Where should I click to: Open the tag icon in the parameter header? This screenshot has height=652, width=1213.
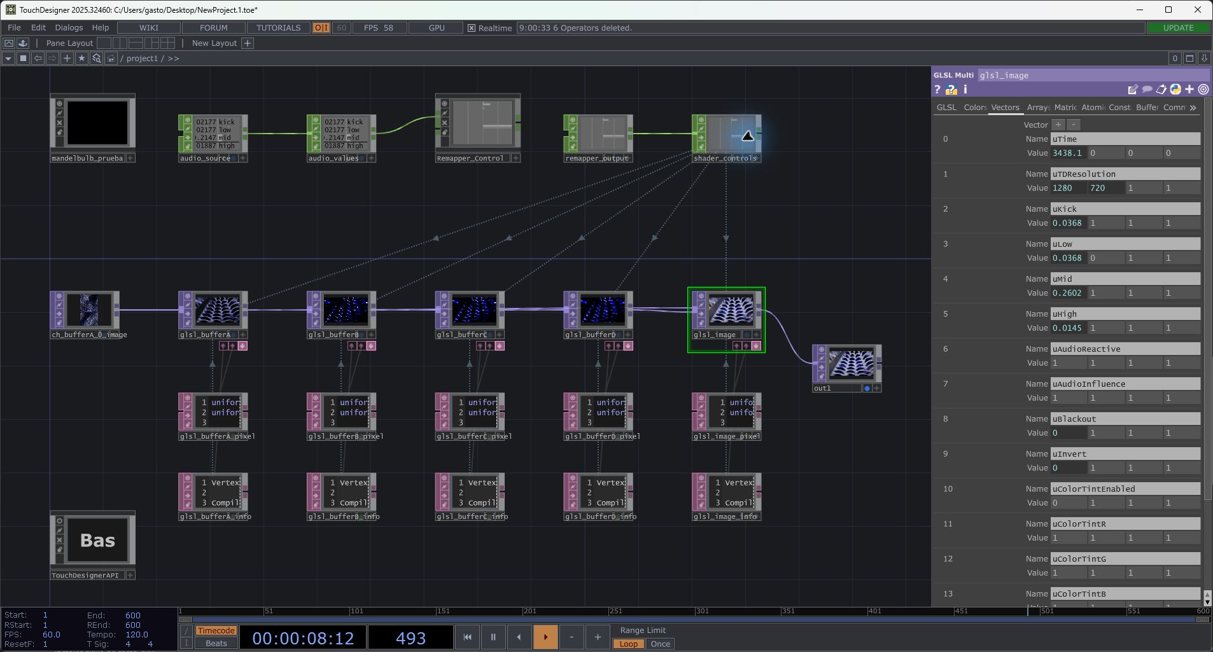click(x=1161, y=90)
